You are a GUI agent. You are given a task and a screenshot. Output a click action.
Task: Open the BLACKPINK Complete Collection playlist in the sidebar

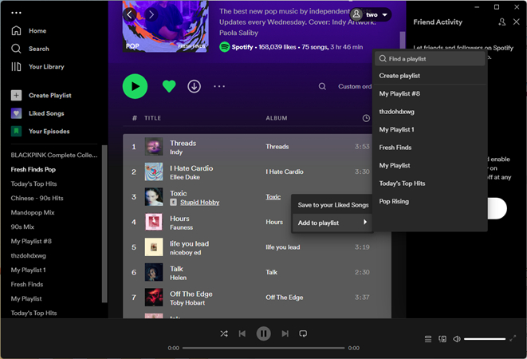click(x=53, y=155)
